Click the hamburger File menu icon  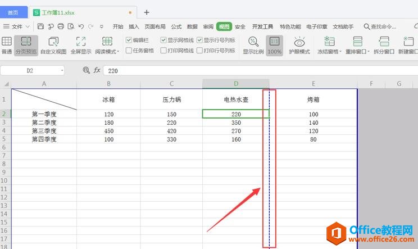(x=6, y=26)
